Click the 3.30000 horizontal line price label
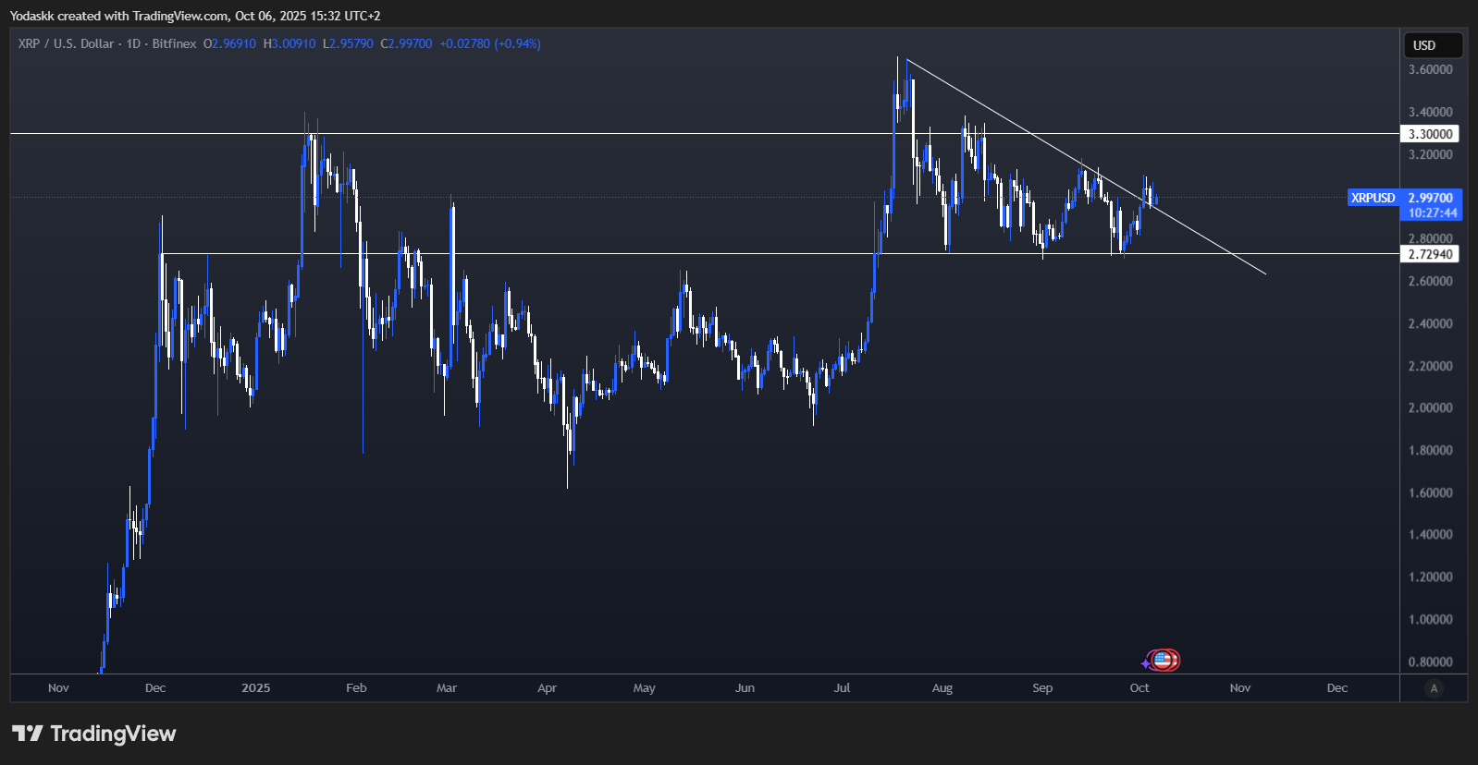The image size is (1478, 765). point(1430,134)
